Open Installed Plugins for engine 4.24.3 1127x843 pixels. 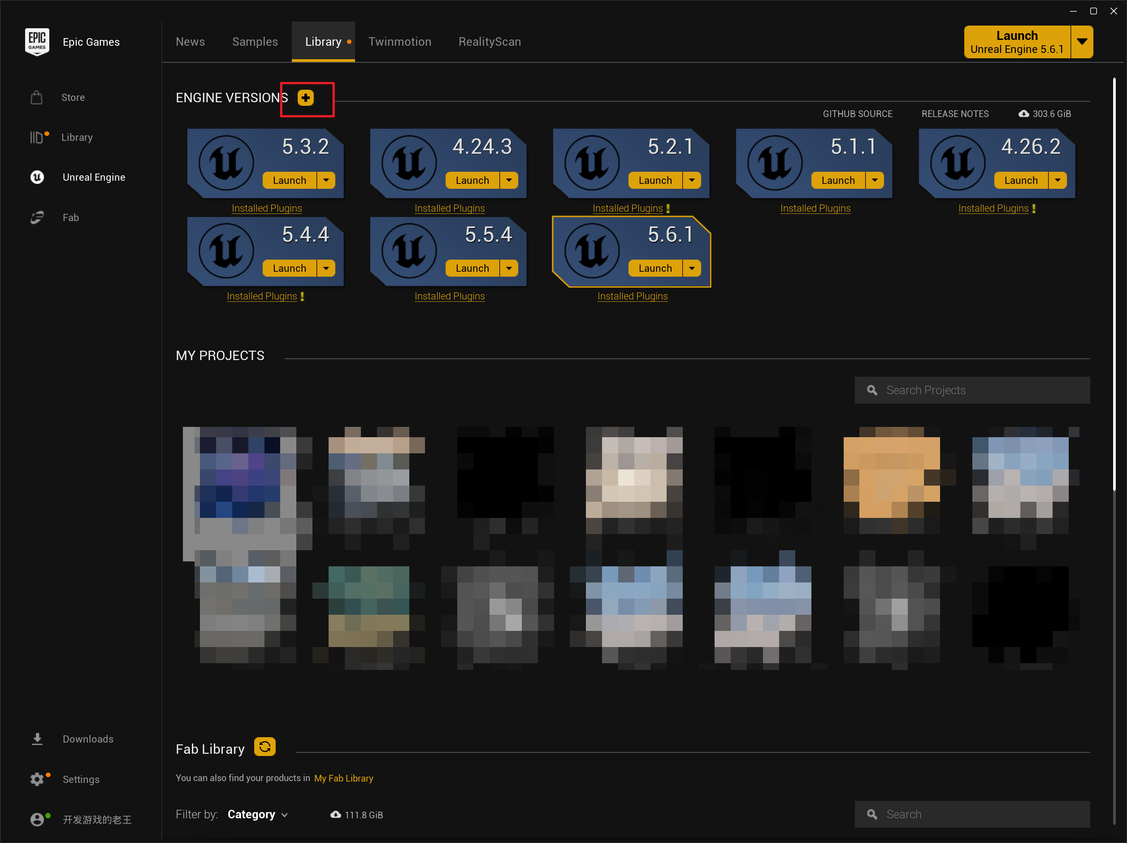coord(449,209)
